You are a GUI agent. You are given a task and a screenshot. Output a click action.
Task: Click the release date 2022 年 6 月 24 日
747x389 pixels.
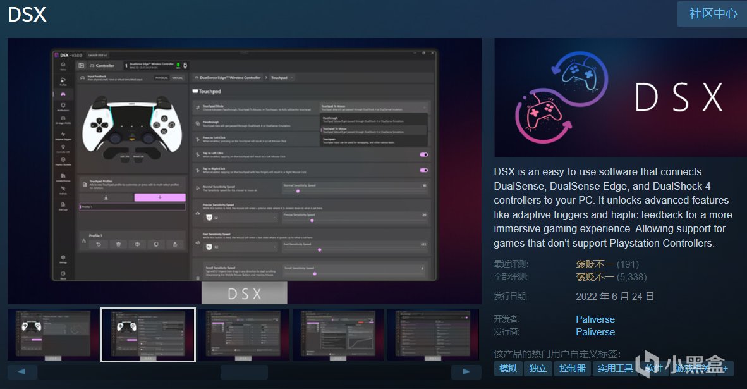[614, 297]
